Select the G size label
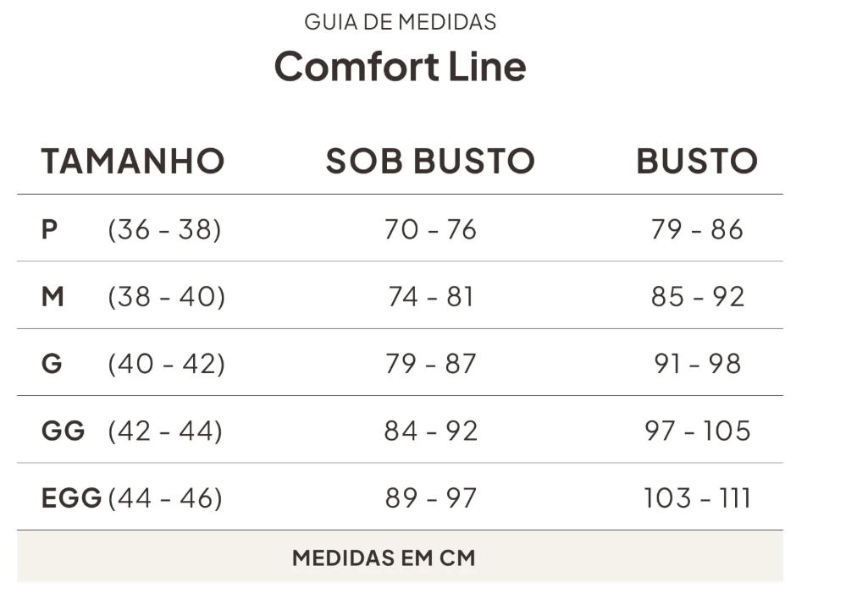Viewport: 857px width, 599px height. point(52,364)
